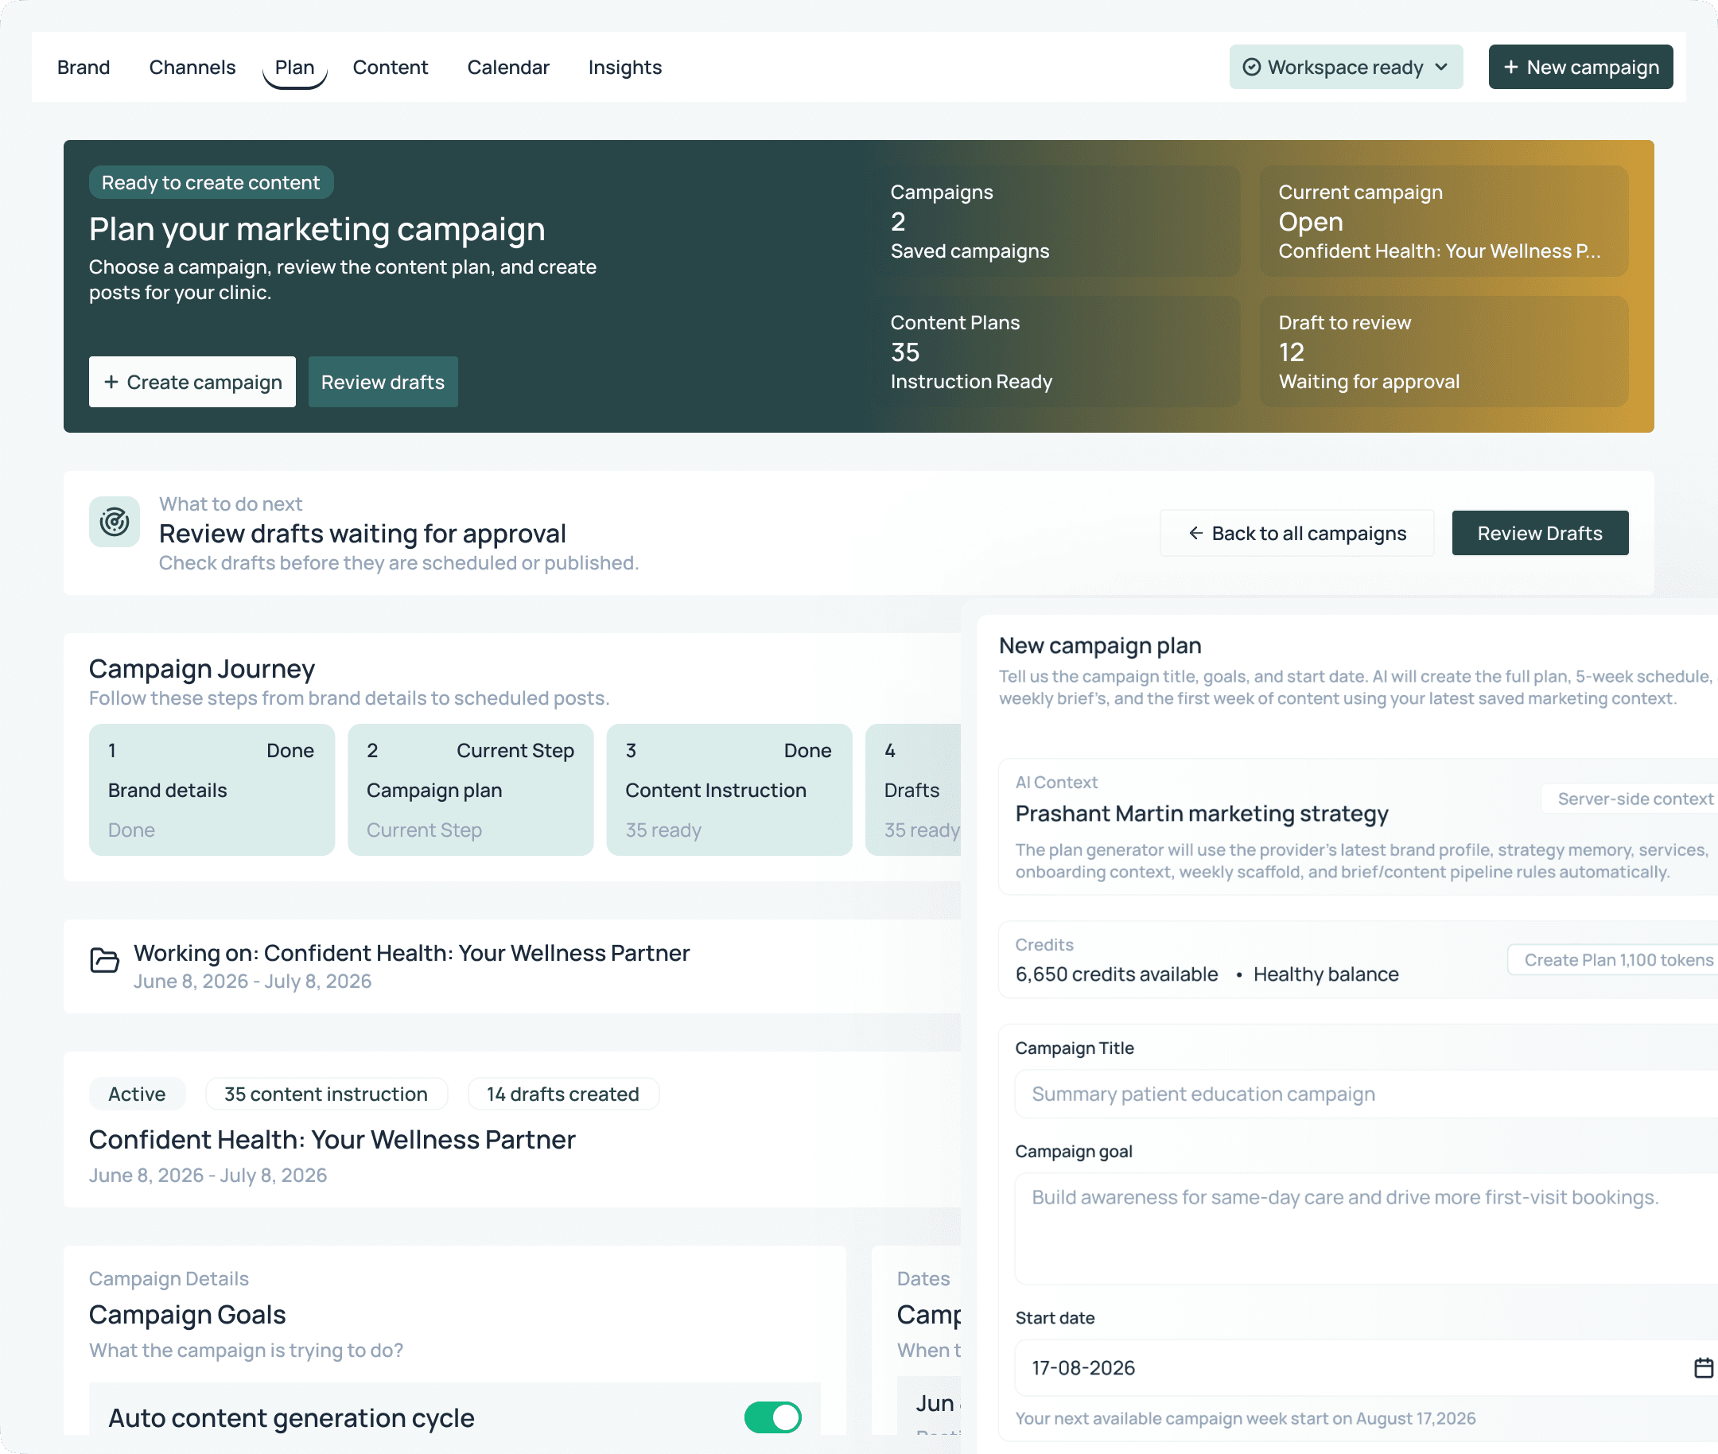Image resolution: width=1718 pixels, height=1454 pixels.
Task: Click the 35 content instruction tag
Action: tap(325, 1094)
